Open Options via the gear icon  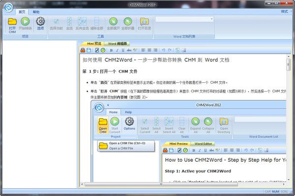40,22
